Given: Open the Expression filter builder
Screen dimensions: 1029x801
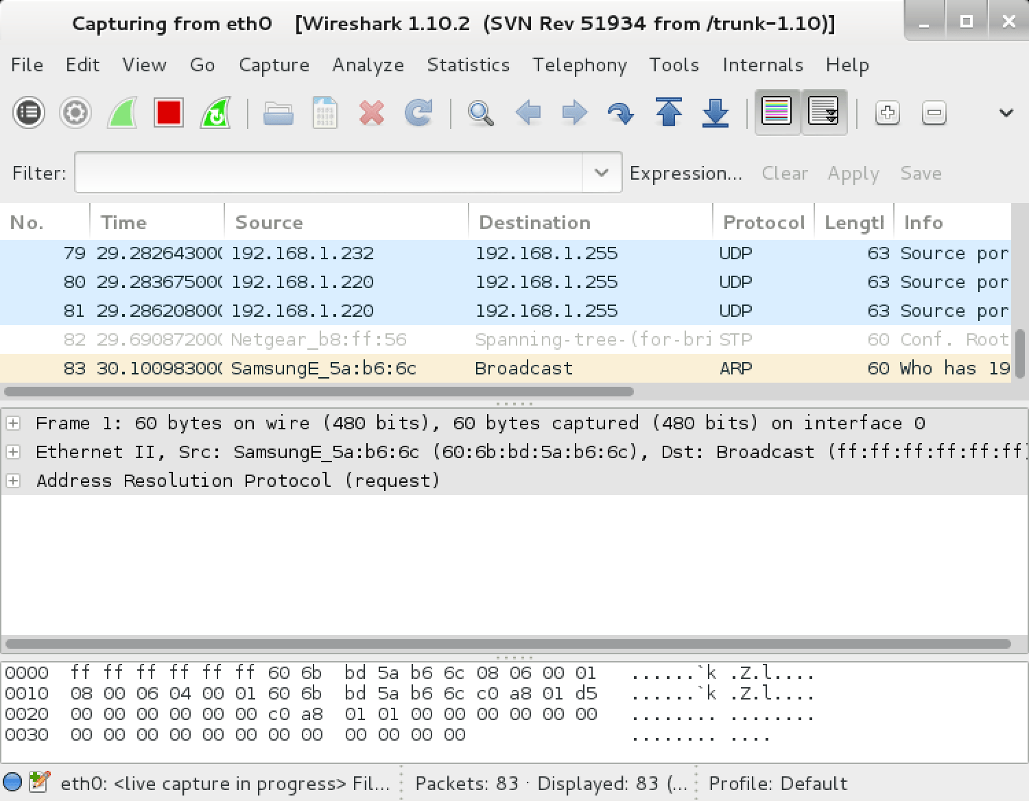Looking at the screenshot, I should click(x=686, y=173).
